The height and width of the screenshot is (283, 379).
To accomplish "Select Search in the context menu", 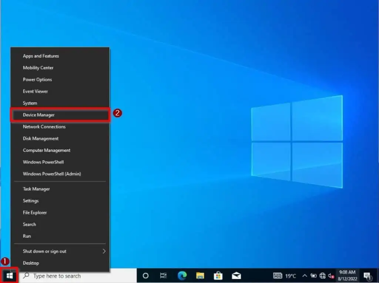I will point(60,225).
